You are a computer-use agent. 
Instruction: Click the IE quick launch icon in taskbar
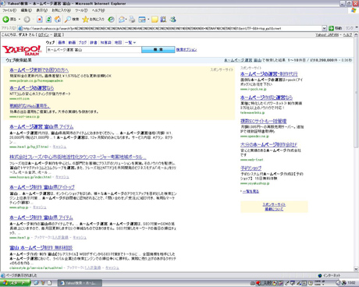pos(36,283)
